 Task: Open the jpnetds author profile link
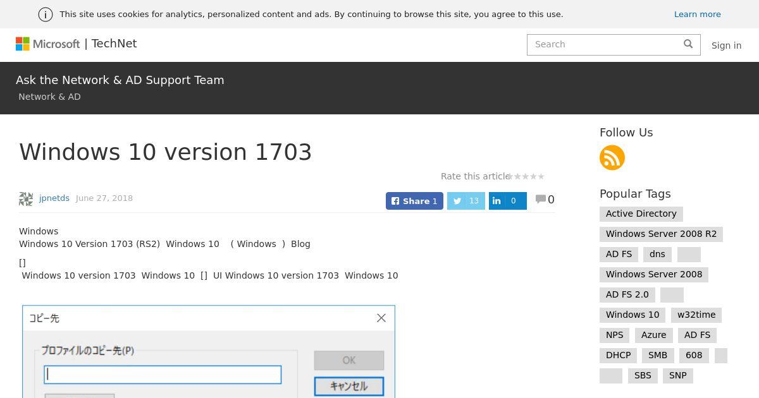click(54, 198)
